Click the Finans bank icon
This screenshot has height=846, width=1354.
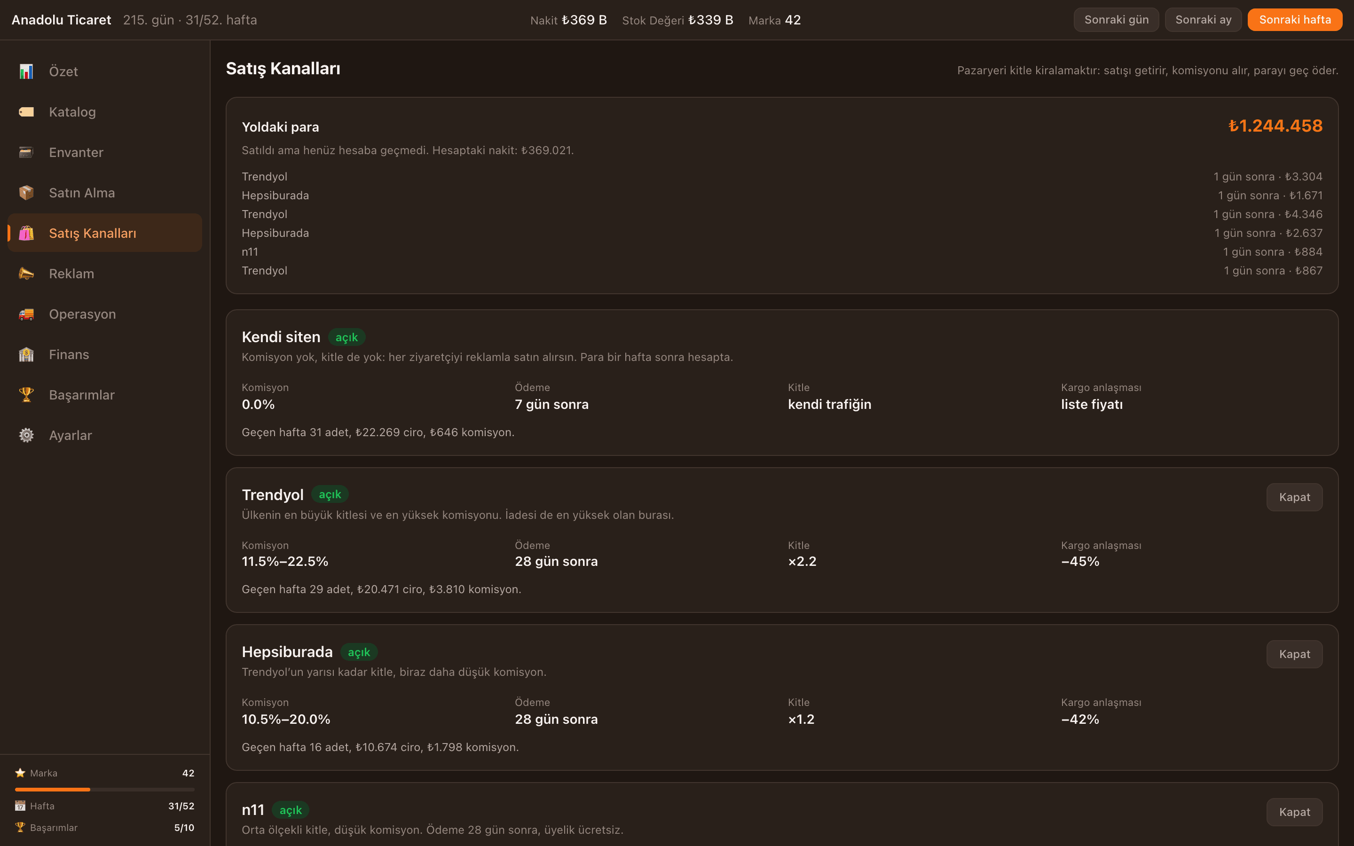pos(26,354)
